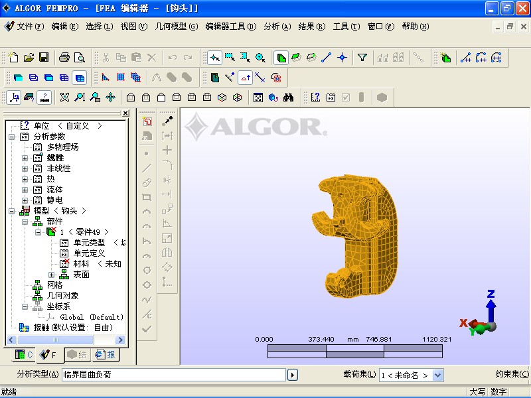Open the 分析(A) menu
The width and height of the screenshot is (531, 398).
(x=277, y=27)
